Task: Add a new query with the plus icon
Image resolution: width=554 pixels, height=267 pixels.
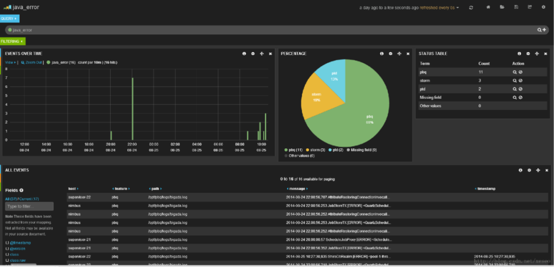Action: pos(544,30)
